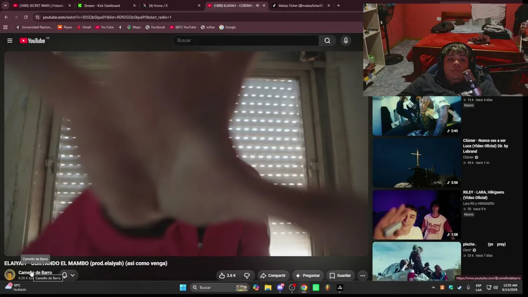Share the video with Compartir button
This screenshot has height=297, width=528.
[273, 276]
